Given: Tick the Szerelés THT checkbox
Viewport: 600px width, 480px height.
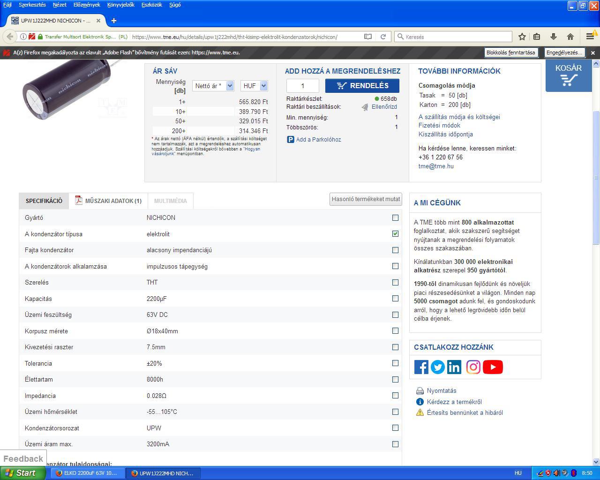Looking at the screenshot, I should [x=395, y=283].
